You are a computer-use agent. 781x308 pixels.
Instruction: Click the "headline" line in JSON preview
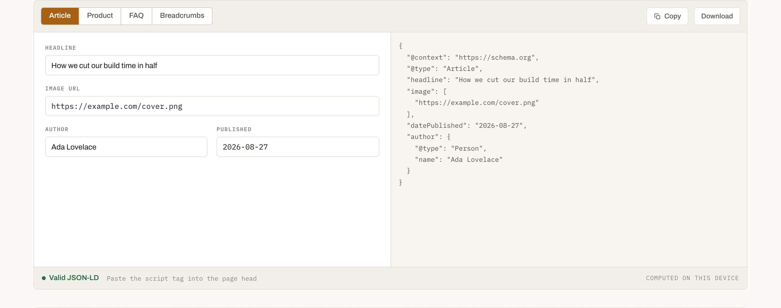pyautogui.click(x=503, y=80)
